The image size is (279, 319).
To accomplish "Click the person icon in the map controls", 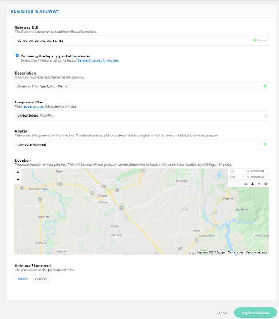I will pos(252,184).
